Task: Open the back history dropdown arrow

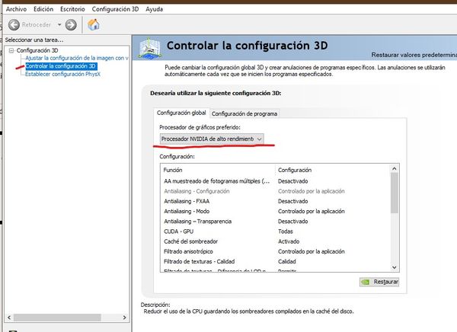Action: [59, 25]
